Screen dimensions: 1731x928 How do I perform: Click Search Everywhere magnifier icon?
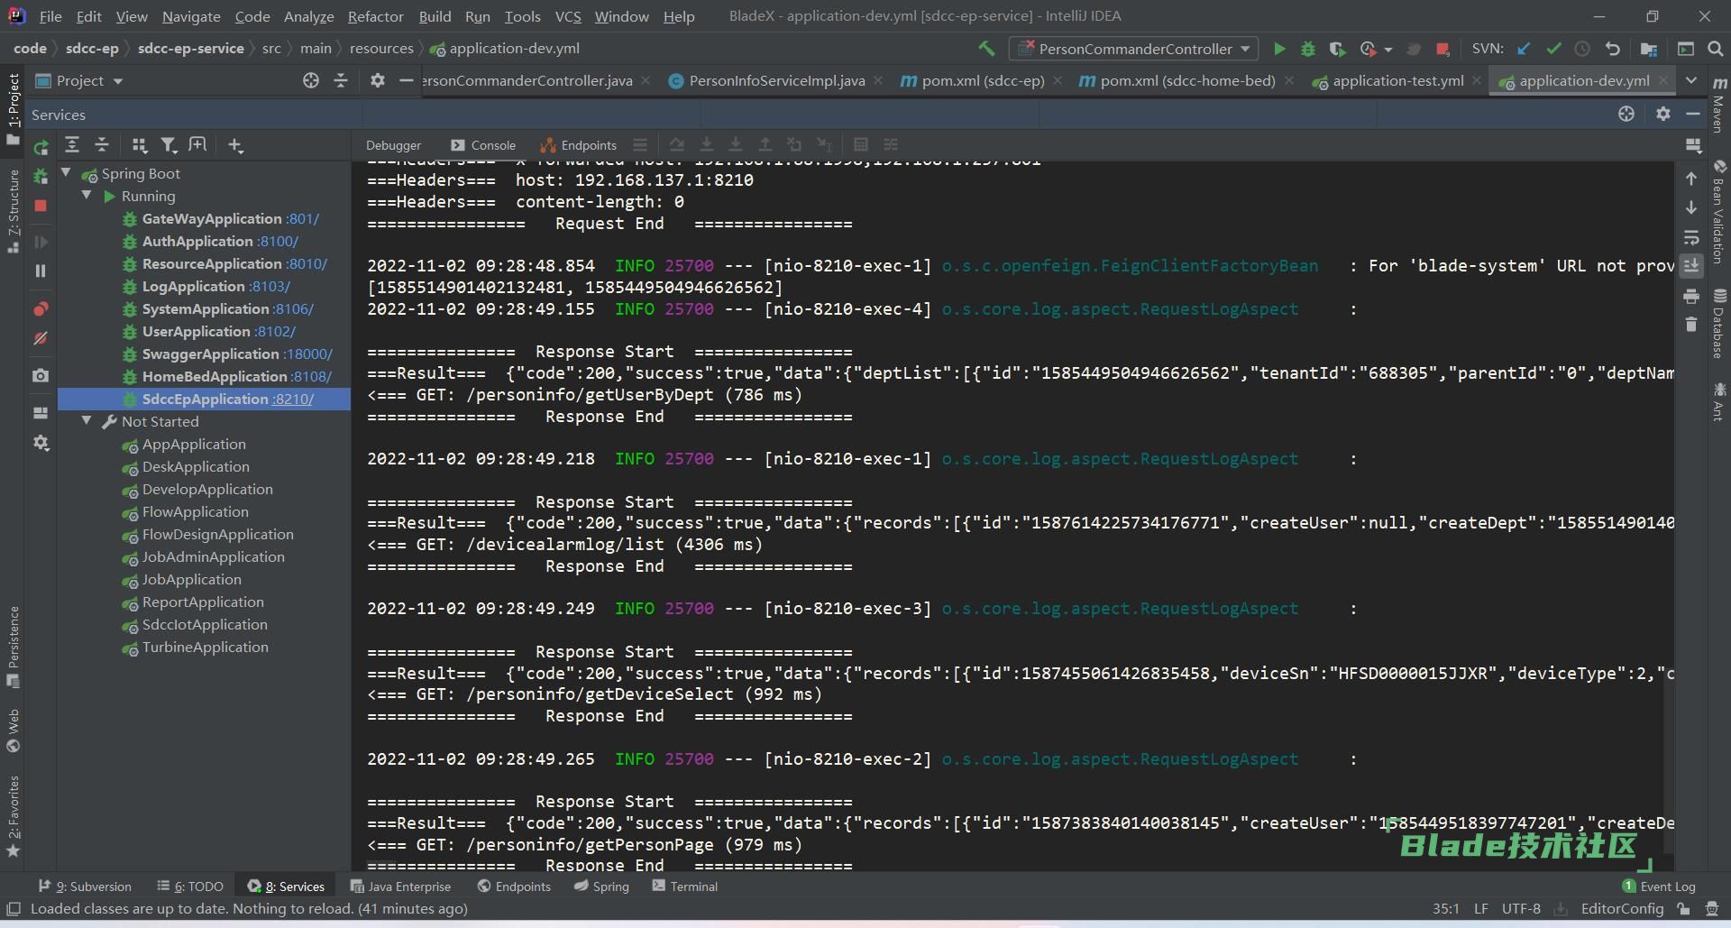[1715, 49]
